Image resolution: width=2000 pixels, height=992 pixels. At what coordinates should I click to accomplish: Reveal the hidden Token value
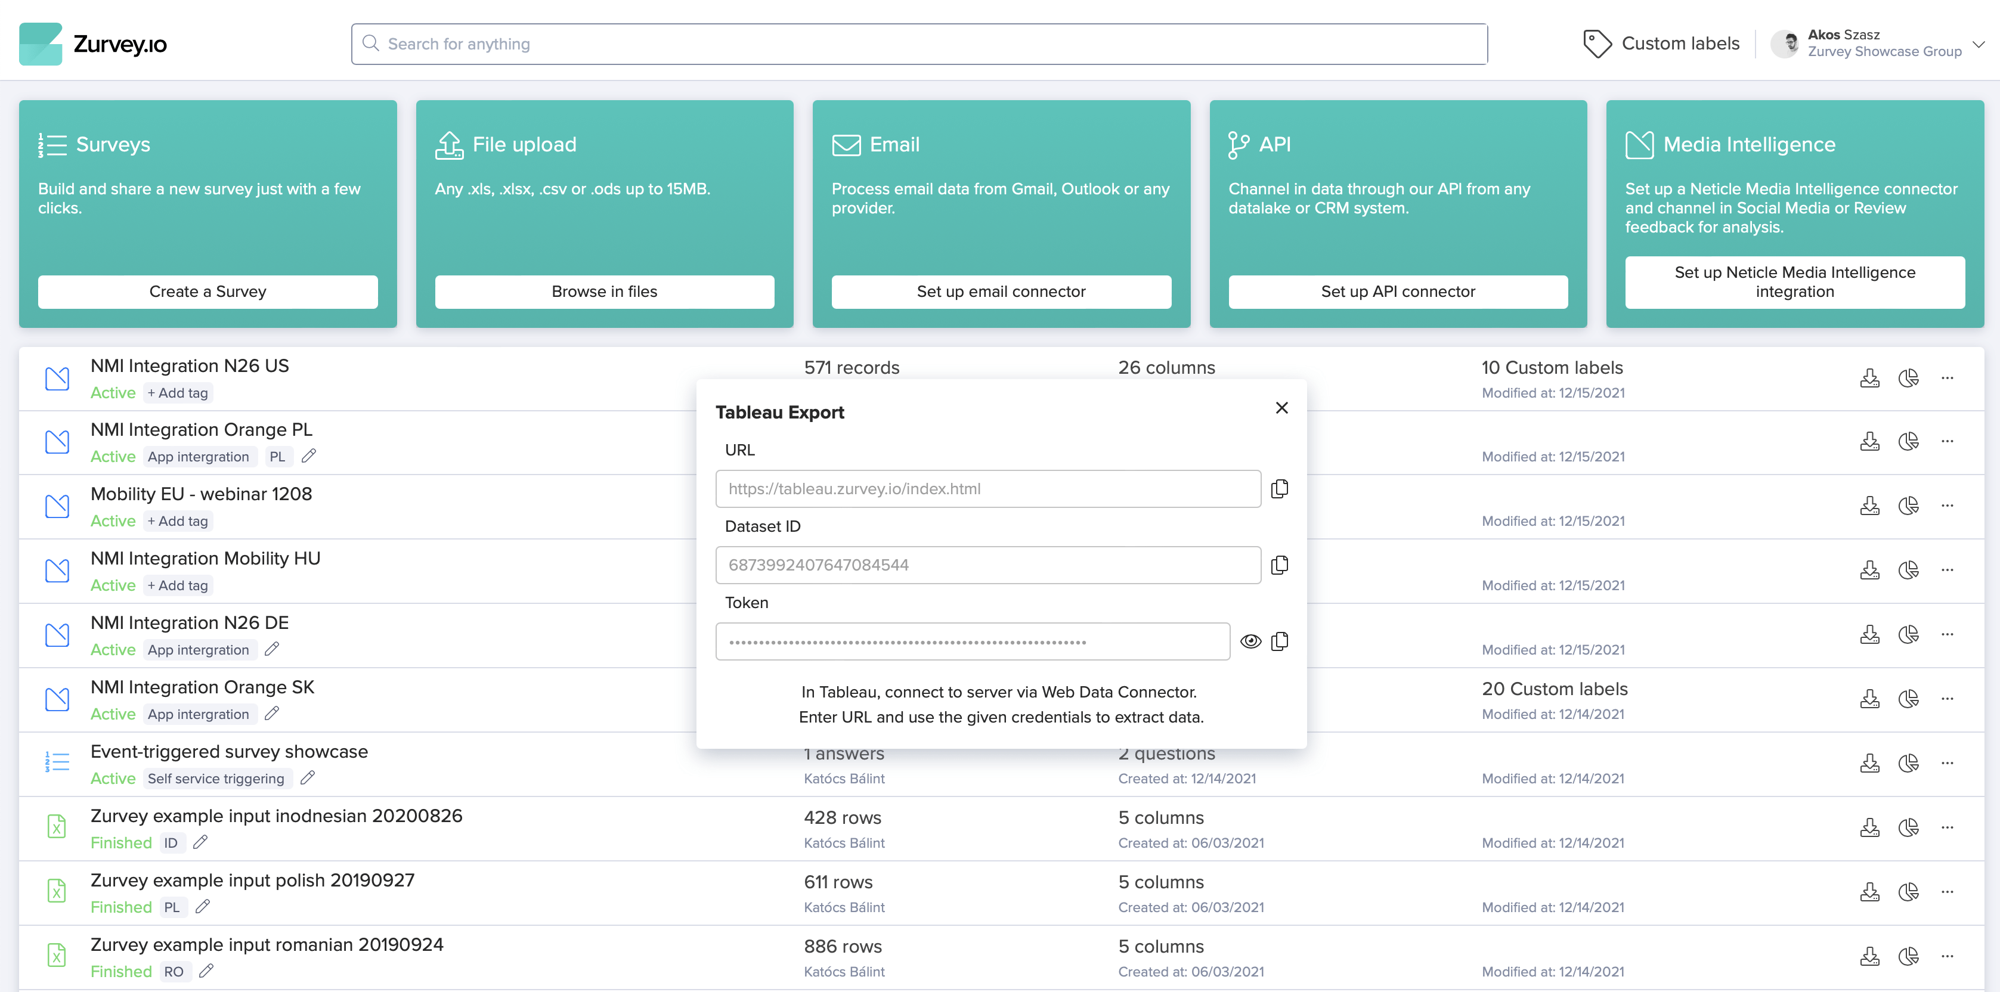pyautogui.click(x=1250, y=641)
